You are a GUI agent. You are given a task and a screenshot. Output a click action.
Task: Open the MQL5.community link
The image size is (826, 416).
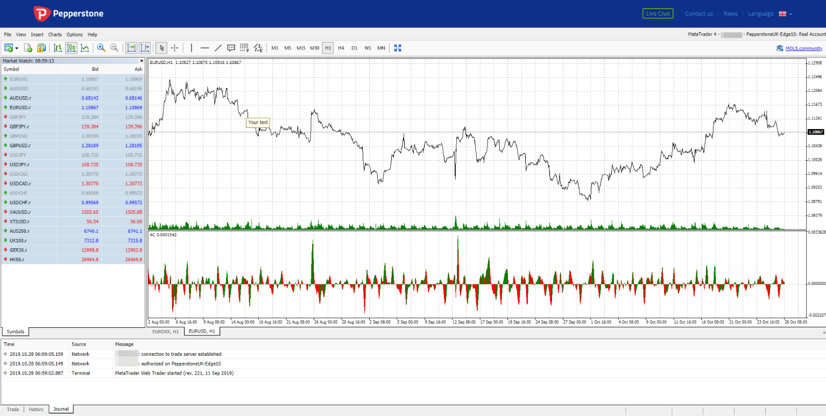(803, 48)
